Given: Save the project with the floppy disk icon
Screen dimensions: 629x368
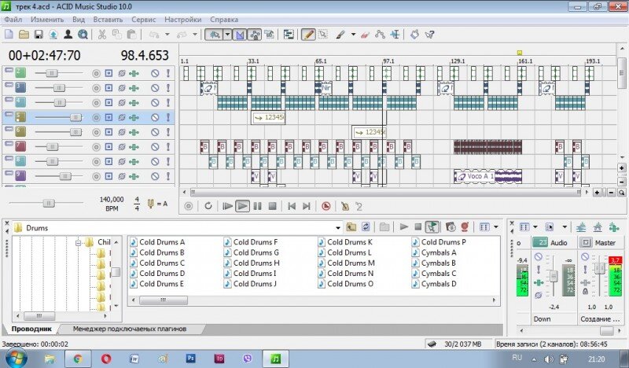Looking at the screenshot, I should coord(39,35).
